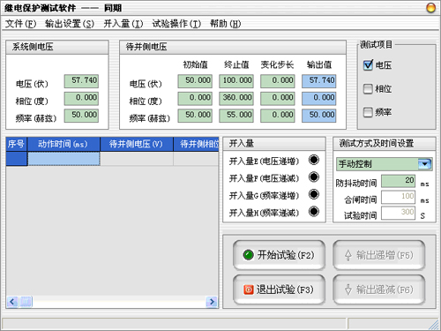Click 待并侧 电压 变化步长 field
Screen dimensions: 441x331
point(278,81)
